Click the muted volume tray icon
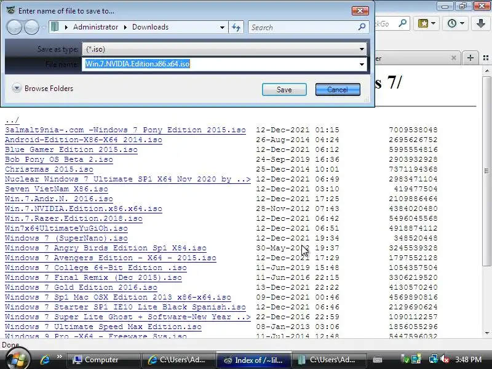Screen dimensions: 492x369 click(445, 359)
